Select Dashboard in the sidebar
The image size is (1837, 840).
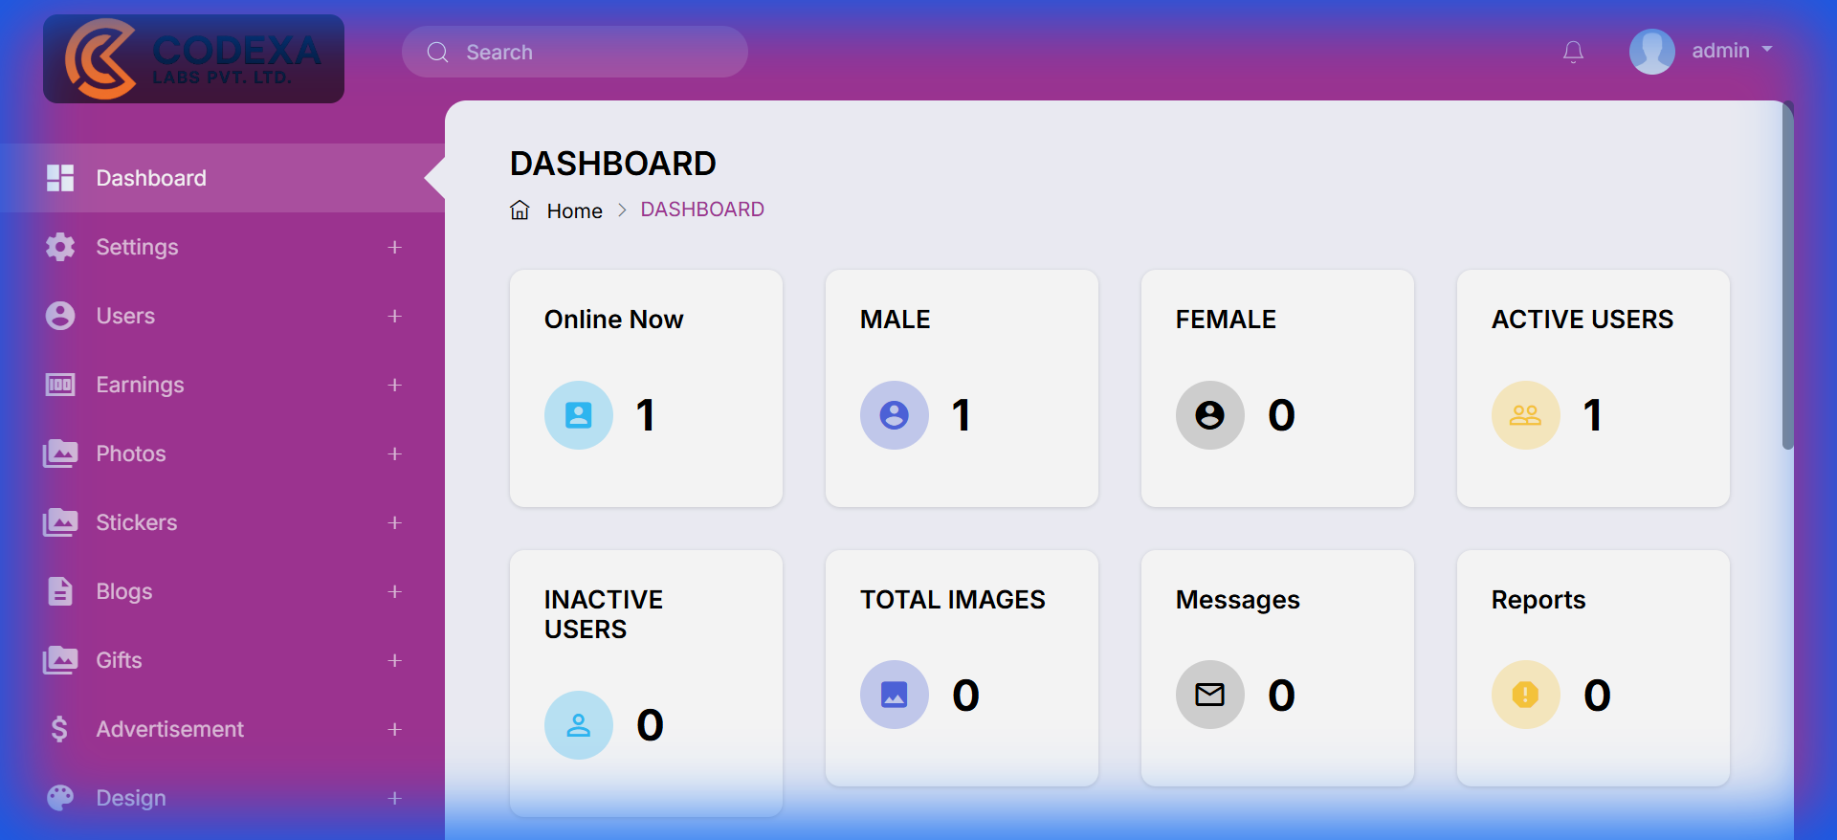(x=151, y=178)
